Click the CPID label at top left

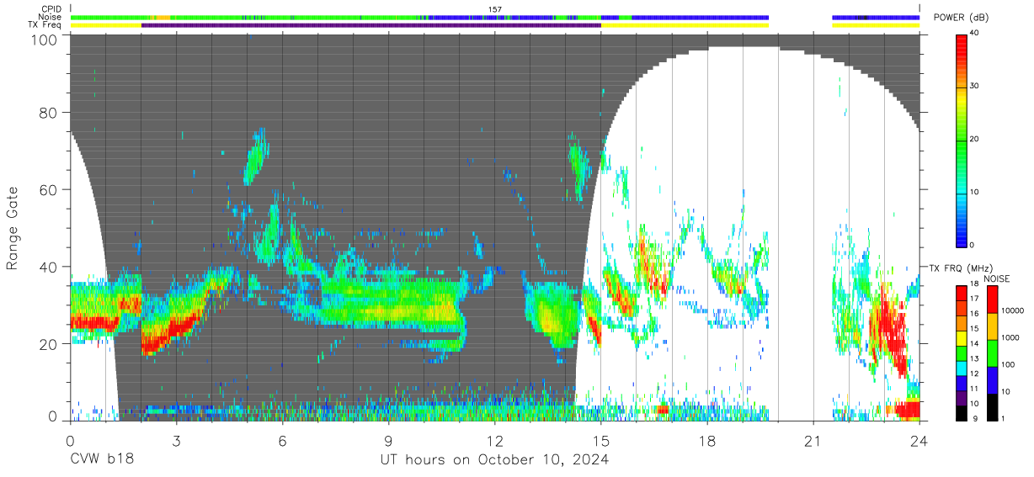51,9
